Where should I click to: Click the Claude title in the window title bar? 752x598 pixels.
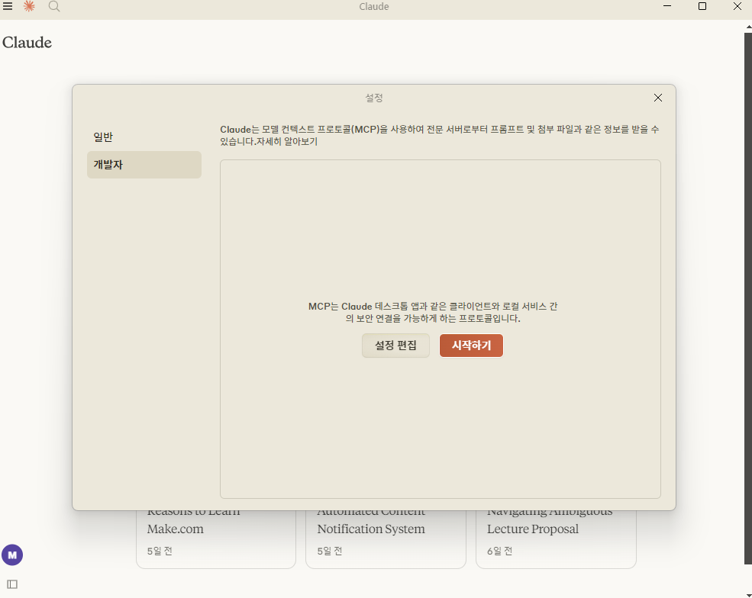(x=373, y=7)
